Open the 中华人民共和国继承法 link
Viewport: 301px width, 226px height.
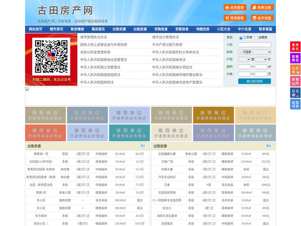169,59
